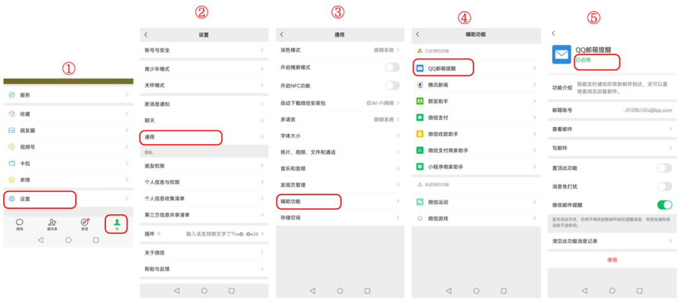
Task: Open 第三方信息共享清单 row
Action: click(x=204, y=215)
